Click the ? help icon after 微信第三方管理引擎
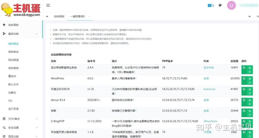 point(136,111)
